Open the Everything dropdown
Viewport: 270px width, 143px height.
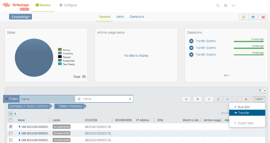pos(20,17)
